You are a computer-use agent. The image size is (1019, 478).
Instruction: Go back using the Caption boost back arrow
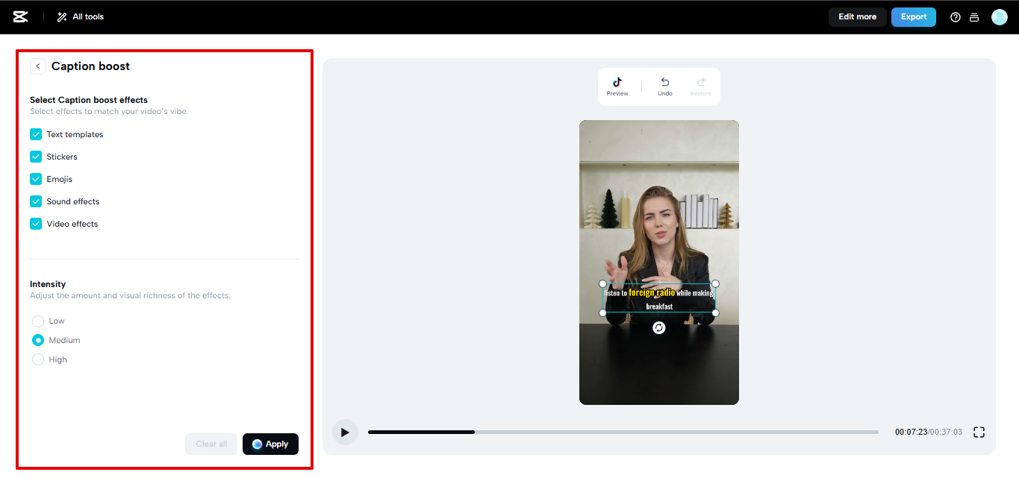[x=38, y=66]
